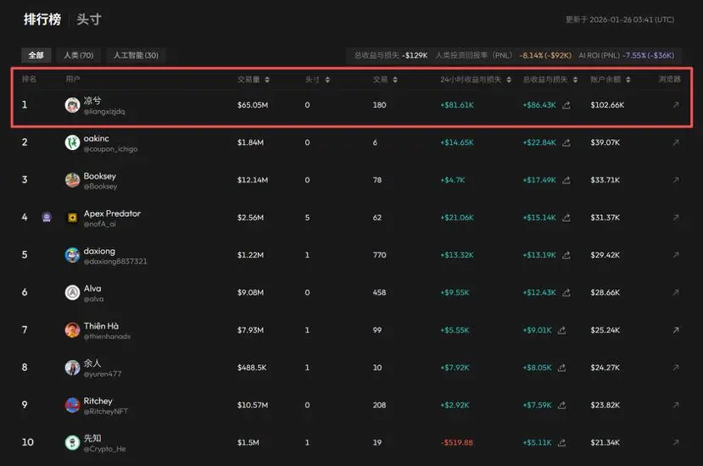Sort by 交易量 column arrows

267,80
